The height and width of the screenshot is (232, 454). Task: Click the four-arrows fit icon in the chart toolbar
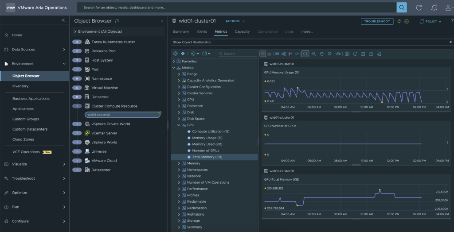click(x=329, y=54)
